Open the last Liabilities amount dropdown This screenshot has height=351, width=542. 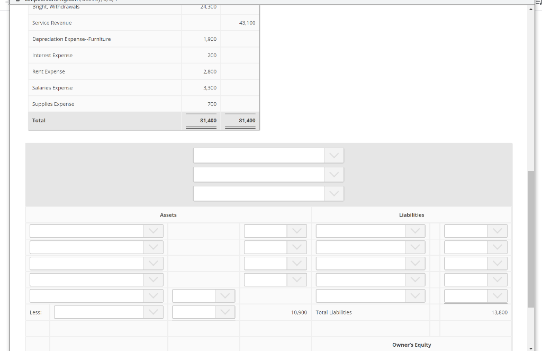click(497, 295)
